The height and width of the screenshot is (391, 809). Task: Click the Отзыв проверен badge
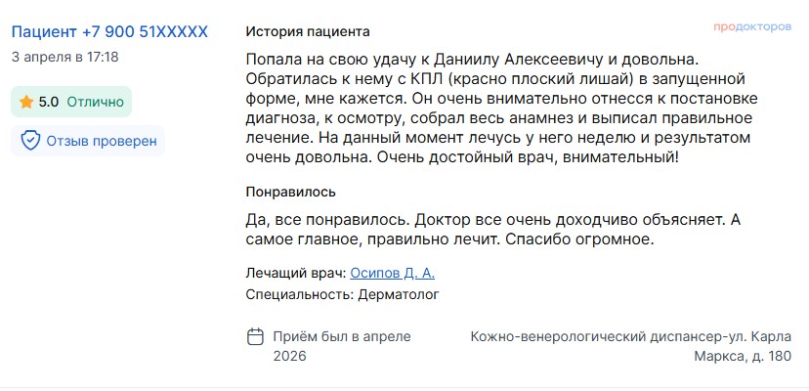click(x=88, y=141)
